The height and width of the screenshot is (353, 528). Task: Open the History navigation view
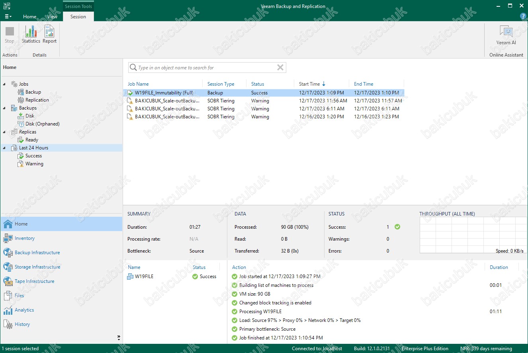pyautogui.click(x=61, y=324)
